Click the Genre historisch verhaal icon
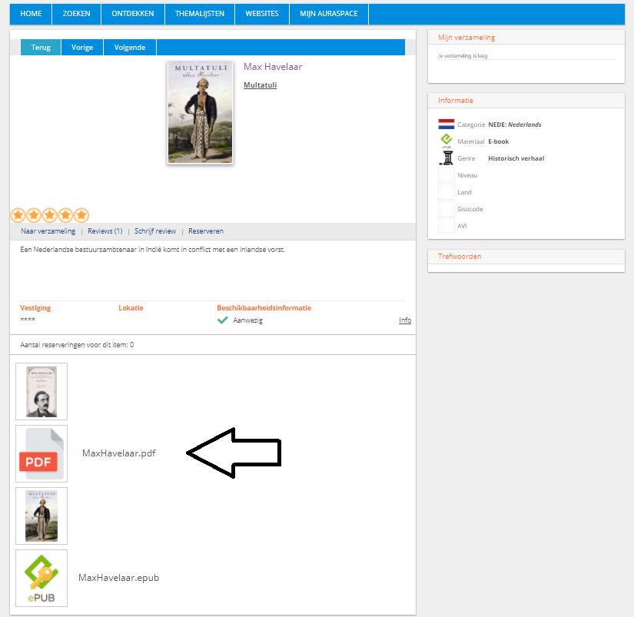The height and width of the screenshot is (617, 634). [446, 158]
